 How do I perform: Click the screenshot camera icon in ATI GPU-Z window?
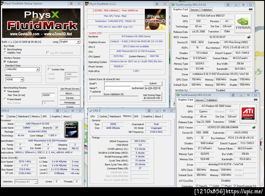click(256, 100)
